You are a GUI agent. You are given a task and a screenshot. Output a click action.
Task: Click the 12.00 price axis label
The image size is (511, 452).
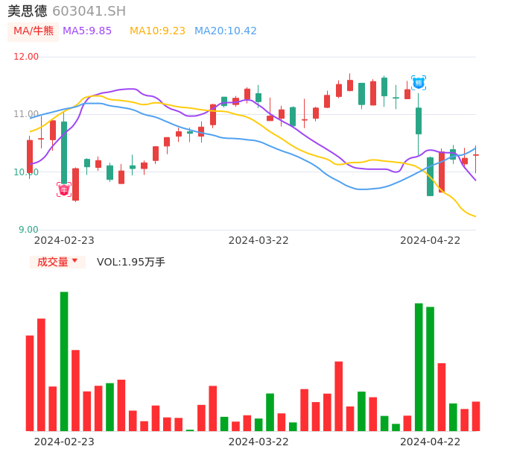27,57
